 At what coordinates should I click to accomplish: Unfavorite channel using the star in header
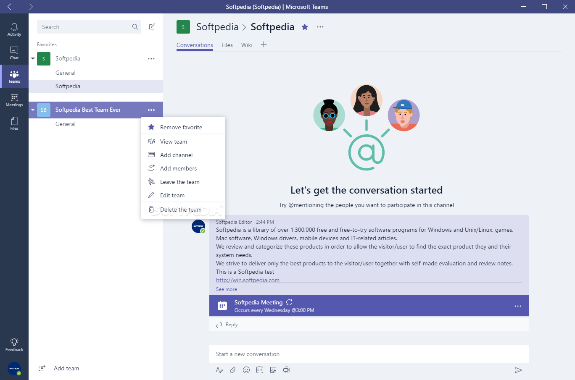pos(305,27)
